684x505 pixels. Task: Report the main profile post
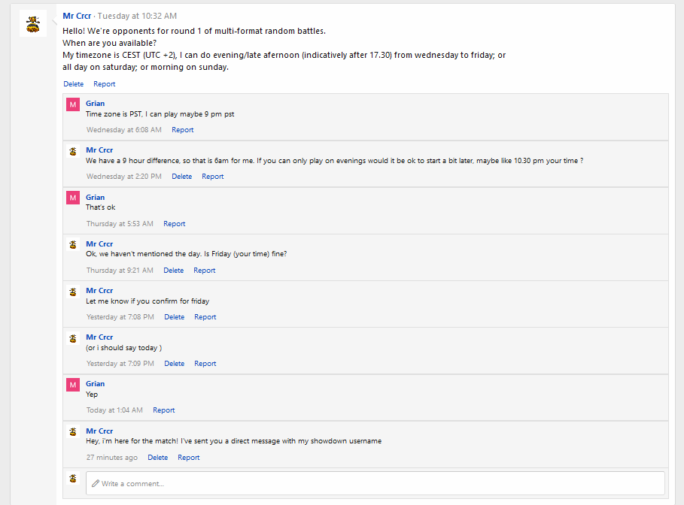click(105, 84)
